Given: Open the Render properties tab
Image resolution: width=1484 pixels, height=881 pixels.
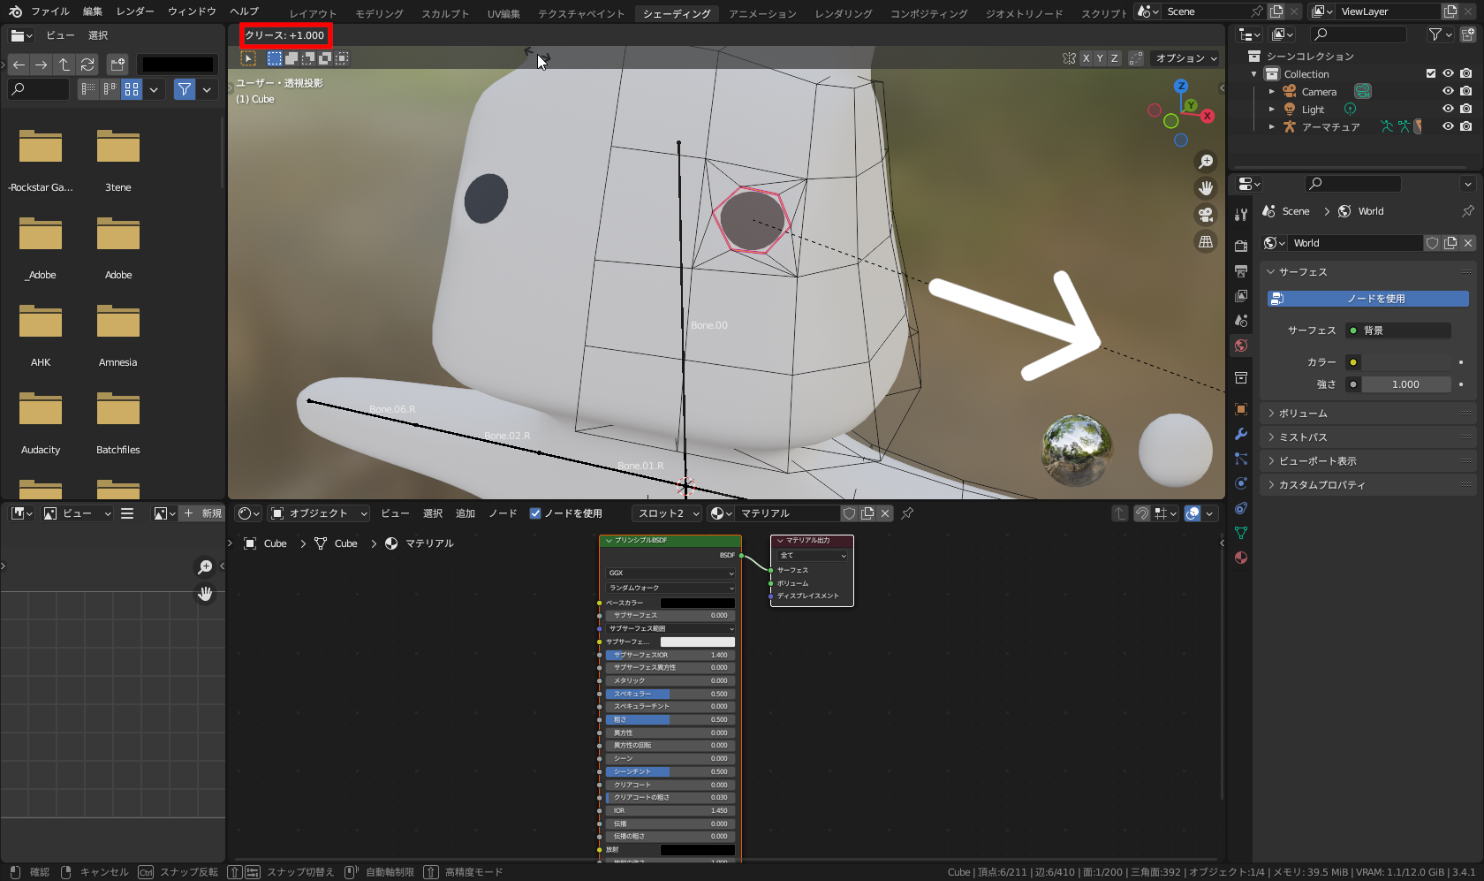Looking at the screenshot, I should pos(1240,246).
